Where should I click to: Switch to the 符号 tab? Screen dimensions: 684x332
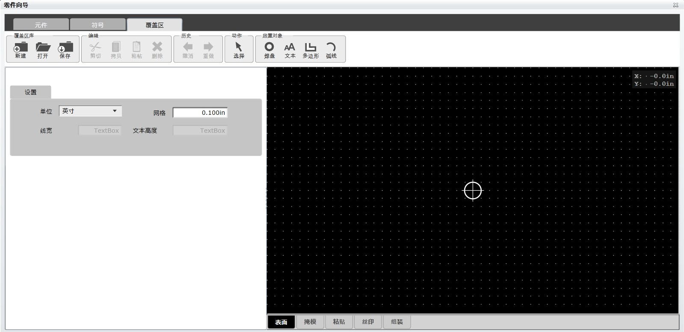tap(98, 25)
